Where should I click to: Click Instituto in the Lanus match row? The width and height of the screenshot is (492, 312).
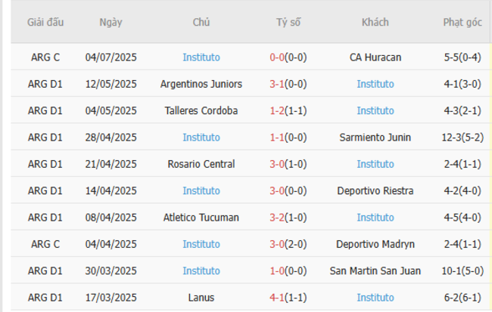375,298
